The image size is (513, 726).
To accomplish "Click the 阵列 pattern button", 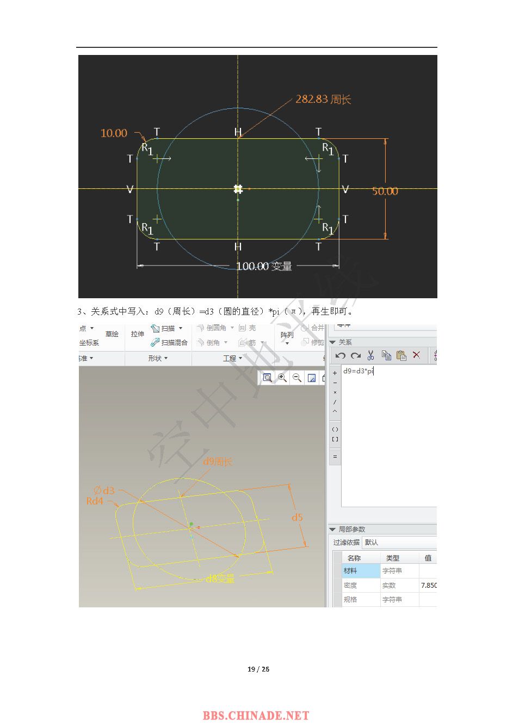I will pyautogui.click(x=287, y=335).
